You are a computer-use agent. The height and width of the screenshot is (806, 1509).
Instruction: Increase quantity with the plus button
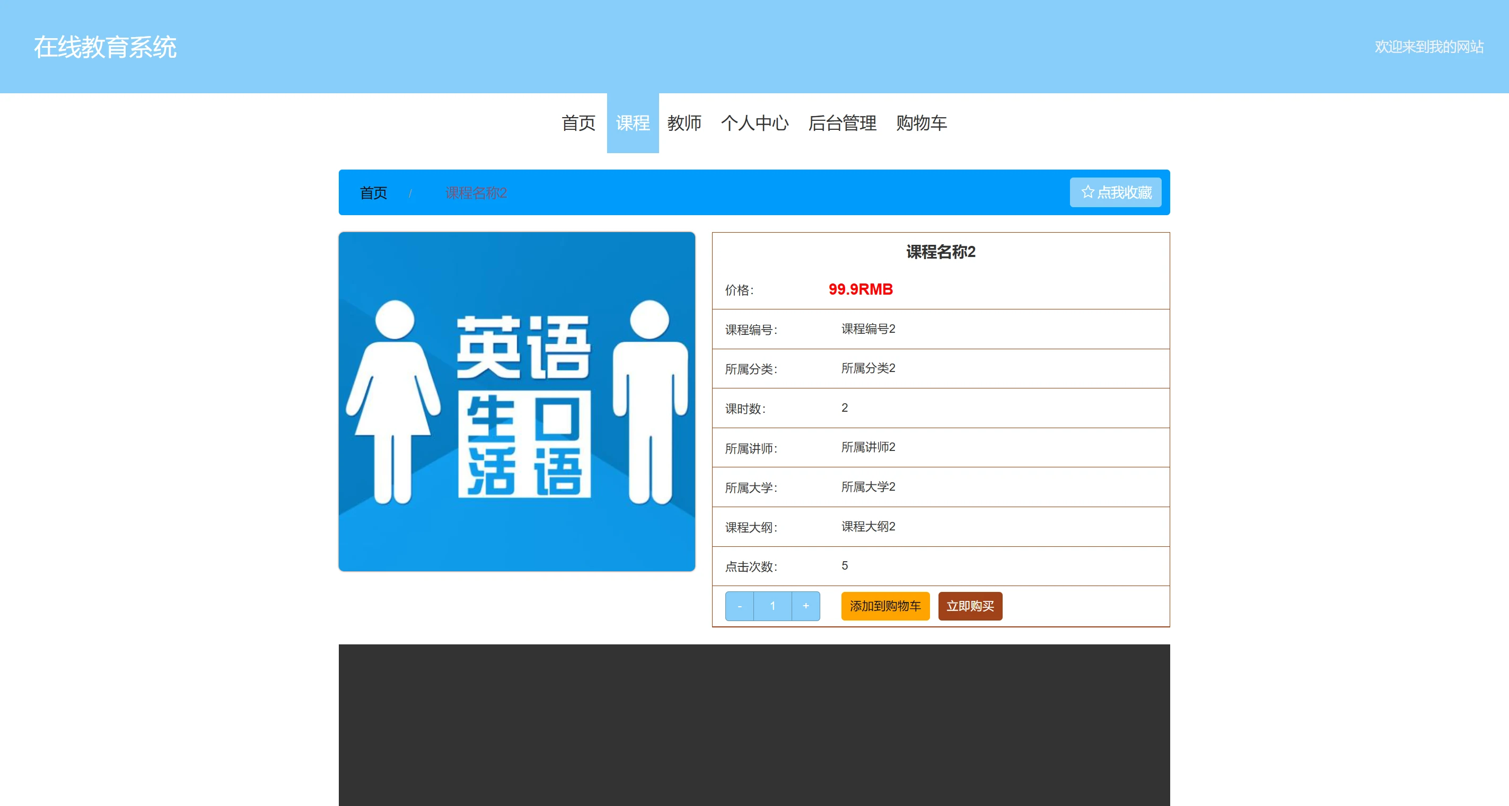click(x=805, y=606)
